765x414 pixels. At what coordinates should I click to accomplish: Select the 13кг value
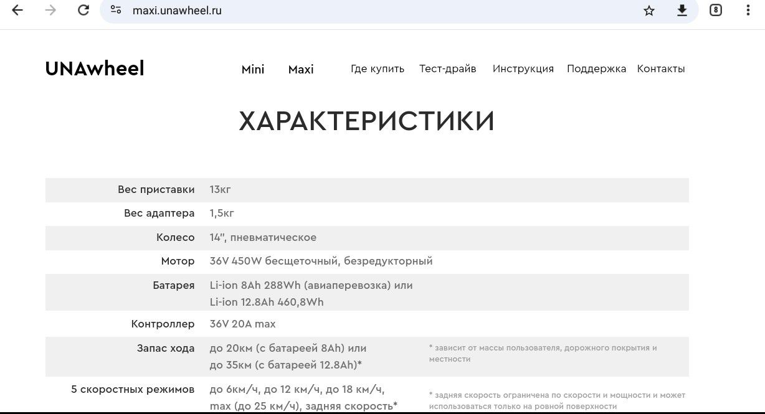(x=221, y=190)
